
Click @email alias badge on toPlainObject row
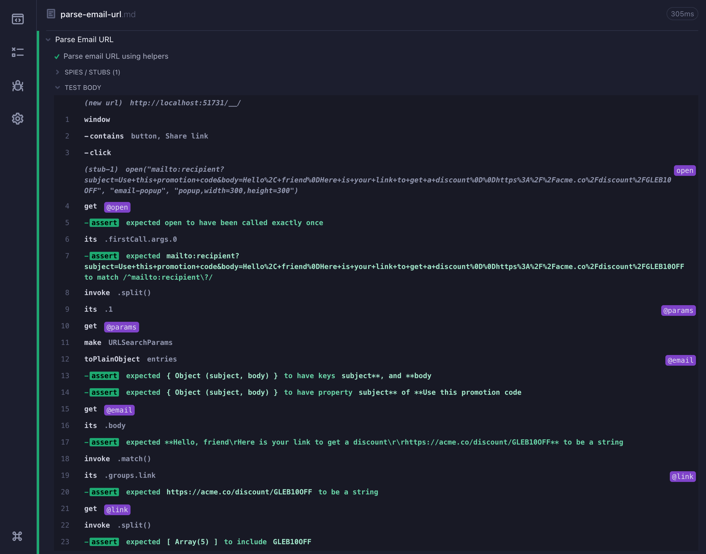680,360
